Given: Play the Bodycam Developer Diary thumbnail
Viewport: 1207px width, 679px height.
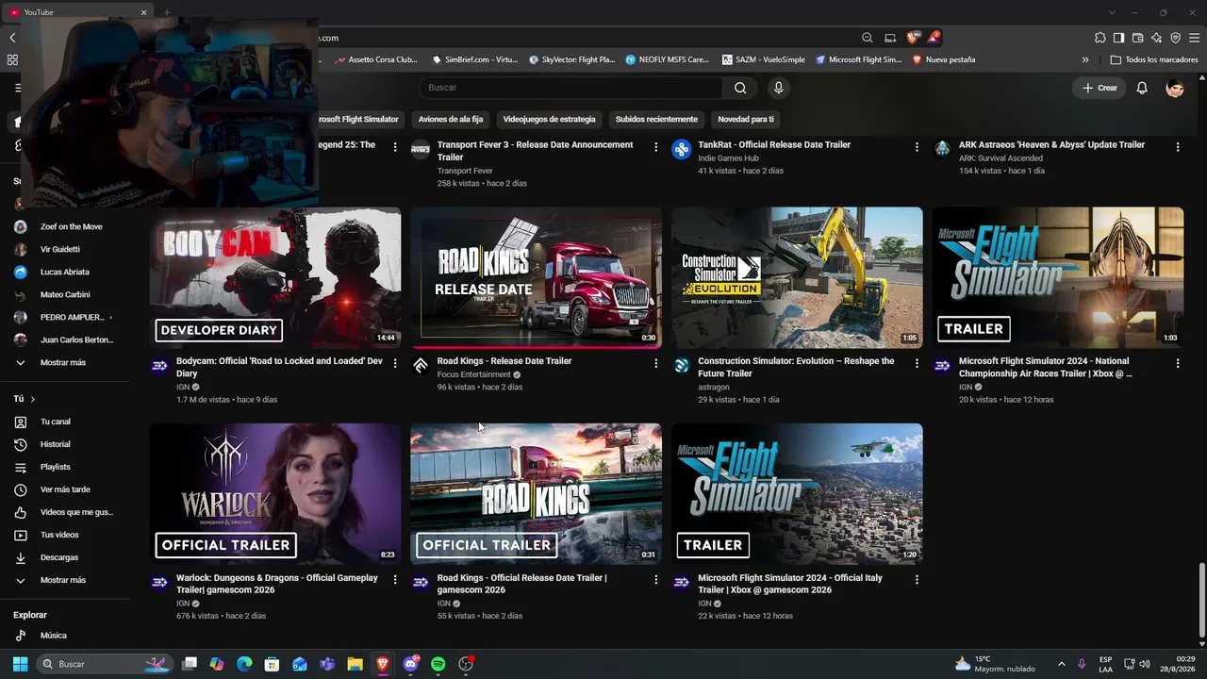Looking at the screenshot, I should pos(275,278).
